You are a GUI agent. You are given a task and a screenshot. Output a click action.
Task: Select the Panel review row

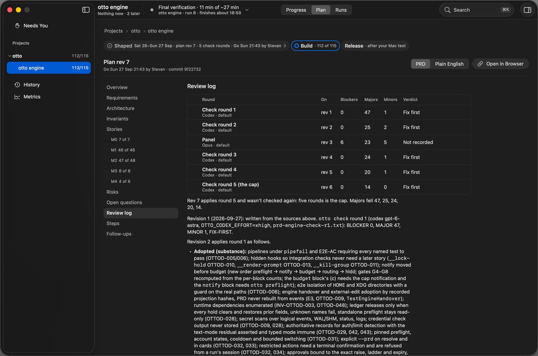point(329,142)
